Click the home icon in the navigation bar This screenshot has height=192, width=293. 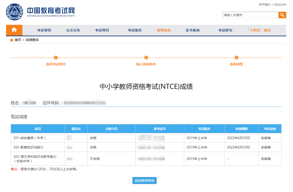[x=14, y=30]
